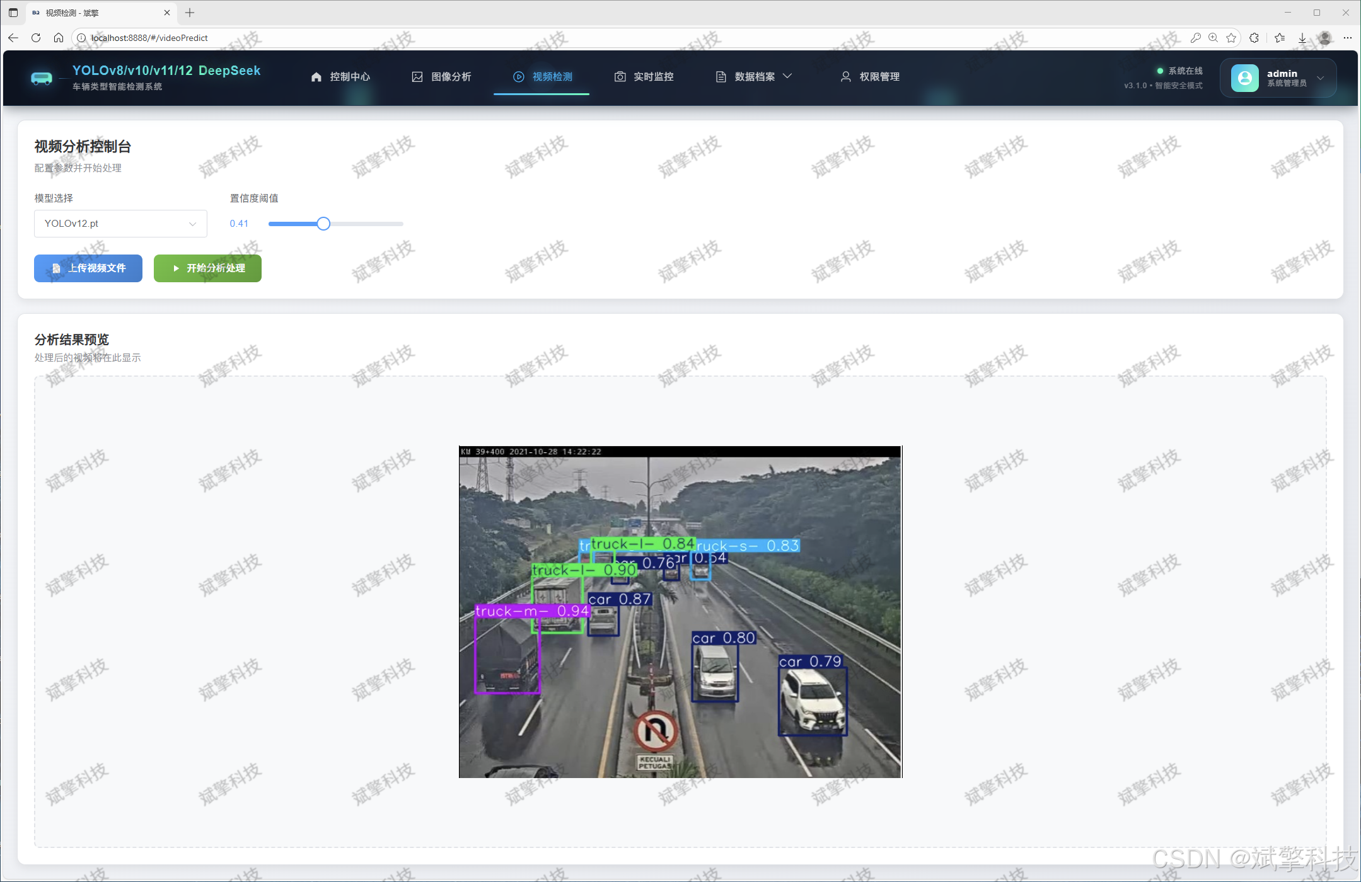Open the 实时监控 page
Screen dimensions: 1361x882
[x=644, y=77]
